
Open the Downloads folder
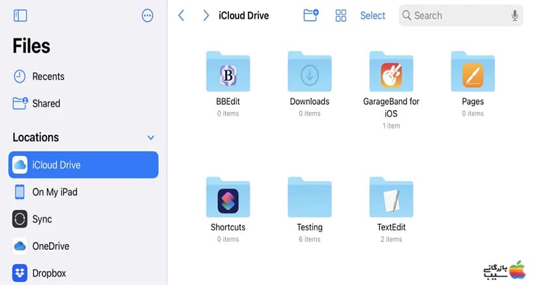point(310,72)
